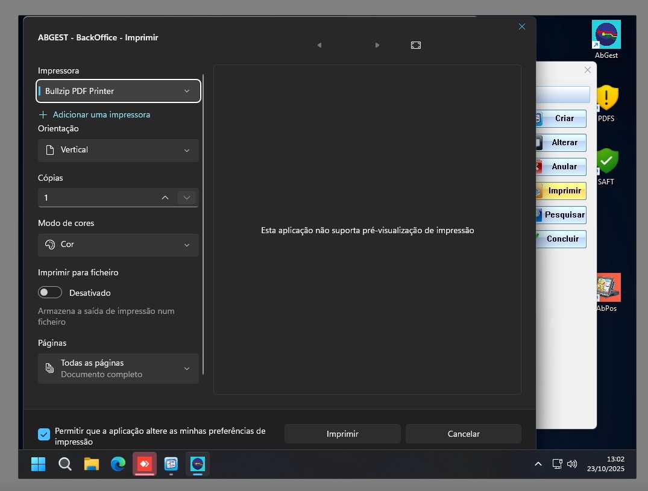648x491 pixels.
Task: Expand the Páginas Todas as páginas dropdown
Action: pos(118,368)
